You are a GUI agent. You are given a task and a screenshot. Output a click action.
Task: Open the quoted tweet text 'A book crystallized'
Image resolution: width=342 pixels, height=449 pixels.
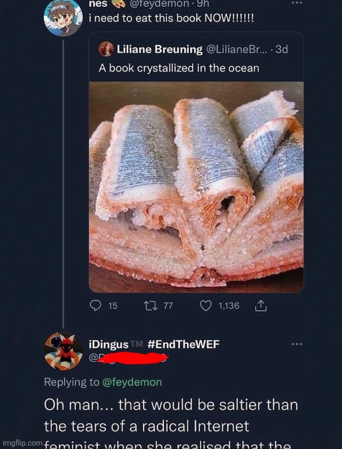(179, 68)
